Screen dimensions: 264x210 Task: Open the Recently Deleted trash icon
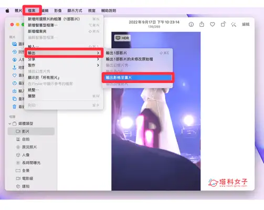(x=14, y=107)
